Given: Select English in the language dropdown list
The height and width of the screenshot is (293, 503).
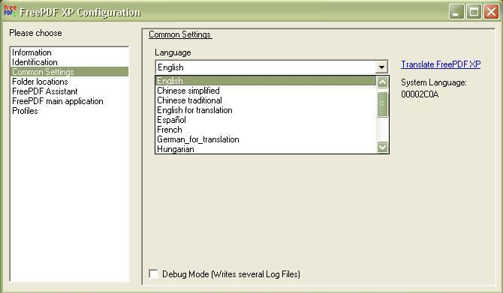Looking at the screenshot, I should click(x=266, y=81).
